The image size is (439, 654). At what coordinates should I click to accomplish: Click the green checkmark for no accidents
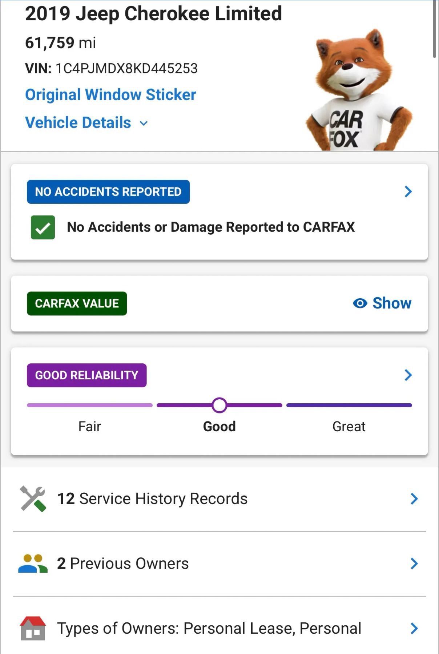pyautogui.click(x=43, y=227)
